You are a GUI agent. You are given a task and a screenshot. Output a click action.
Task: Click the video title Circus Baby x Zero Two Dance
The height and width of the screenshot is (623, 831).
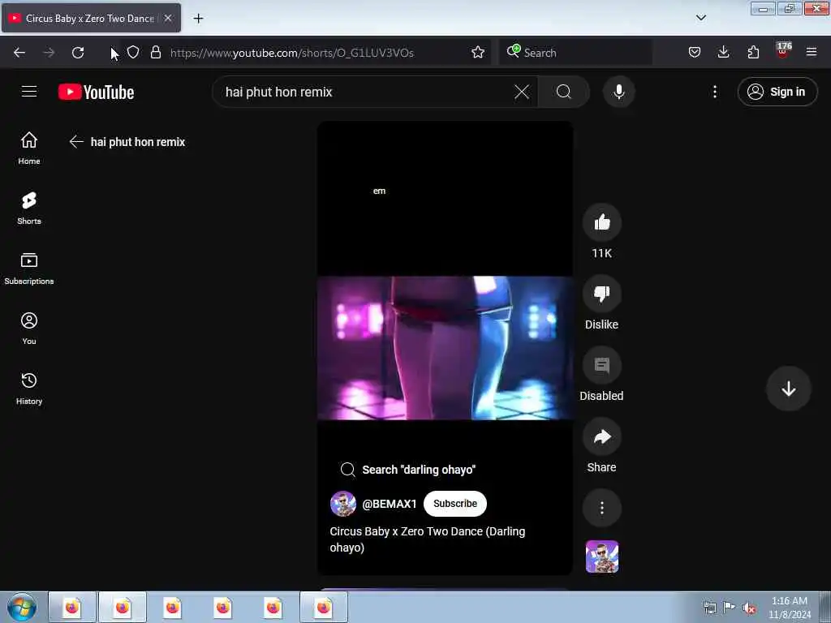[427, 539]
